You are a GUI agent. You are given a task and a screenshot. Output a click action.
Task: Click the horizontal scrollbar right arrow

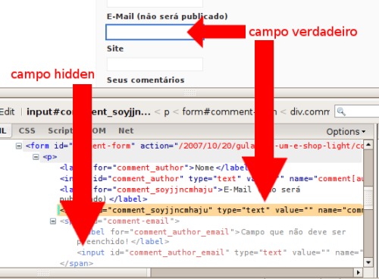coord(358,272)
